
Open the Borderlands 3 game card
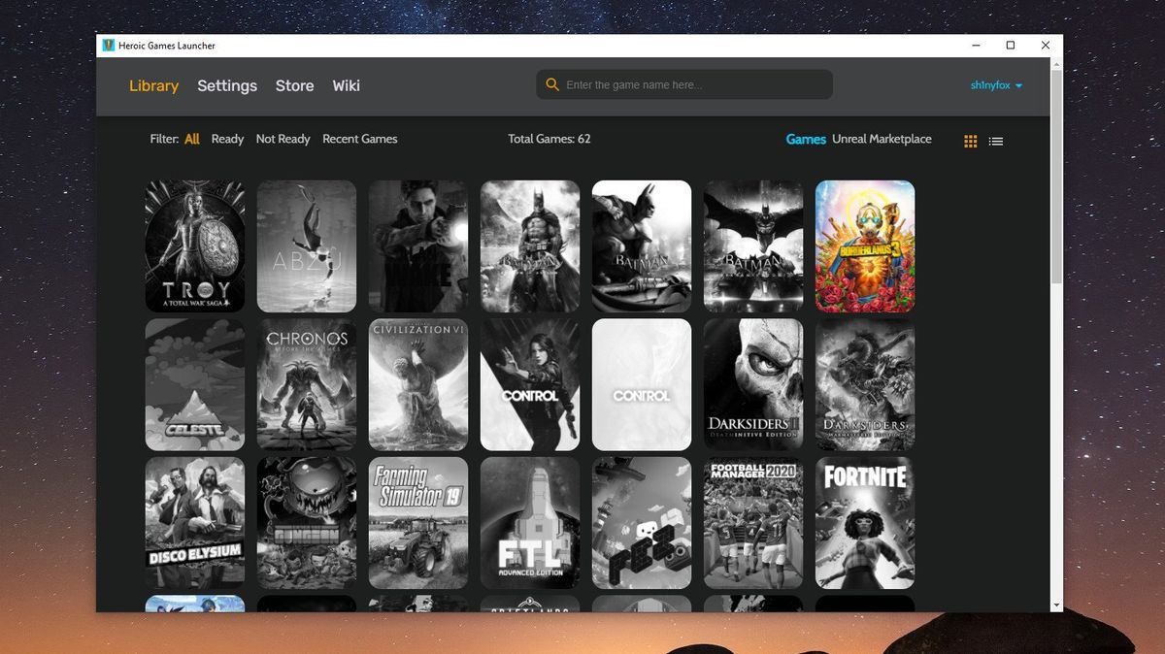coord(865,246)
